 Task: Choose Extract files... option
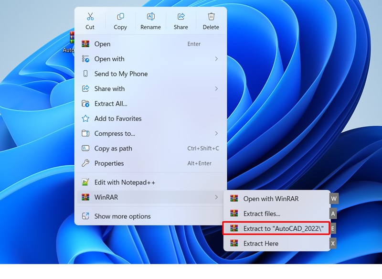tap(262, 214)
